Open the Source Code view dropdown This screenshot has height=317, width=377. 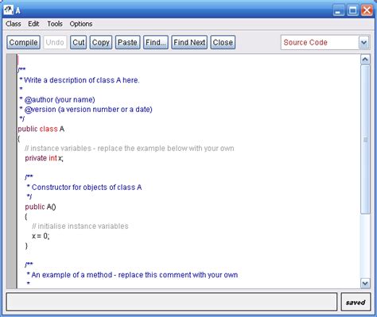325,42
